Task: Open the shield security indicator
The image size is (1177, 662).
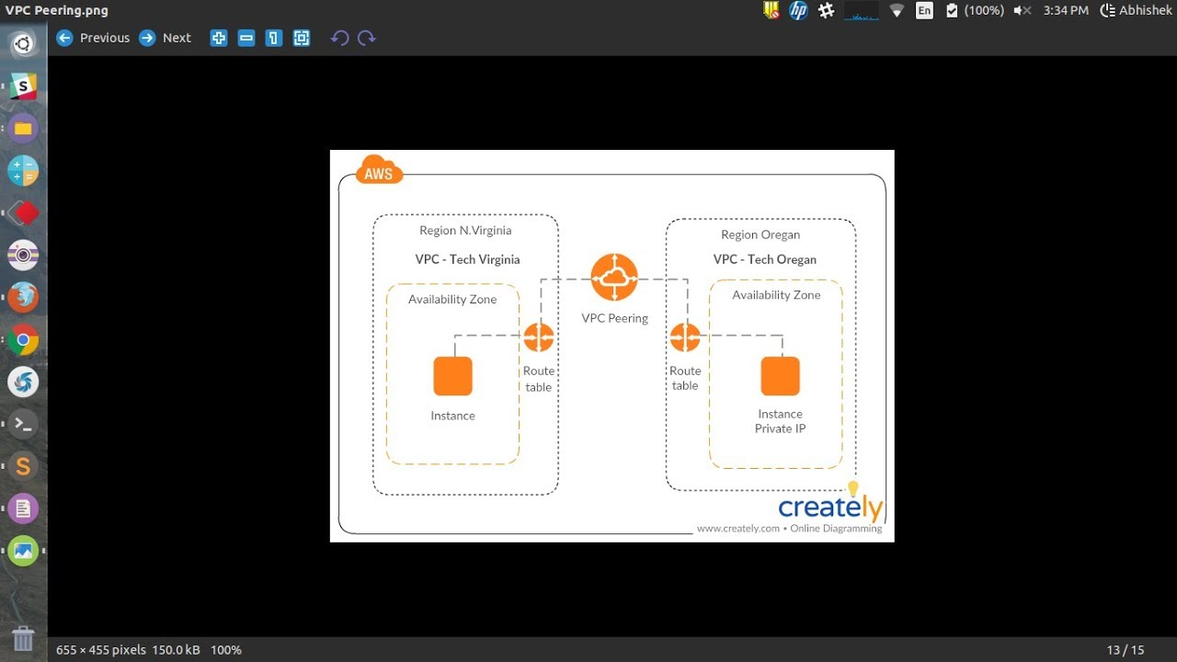Action: coord(771,10)
